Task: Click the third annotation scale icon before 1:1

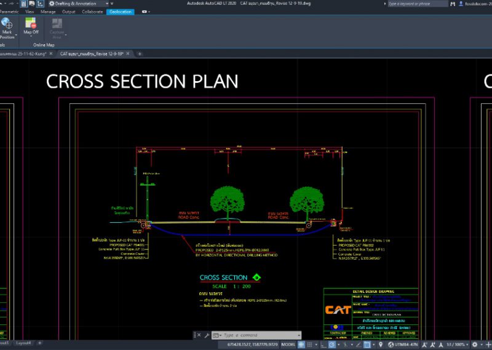Action: [440, 344]
